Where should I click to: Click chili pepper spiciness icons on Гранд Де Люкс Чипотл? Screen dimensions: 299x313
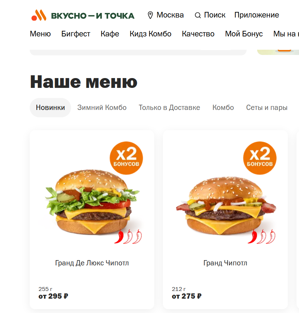tap(128, 237)
